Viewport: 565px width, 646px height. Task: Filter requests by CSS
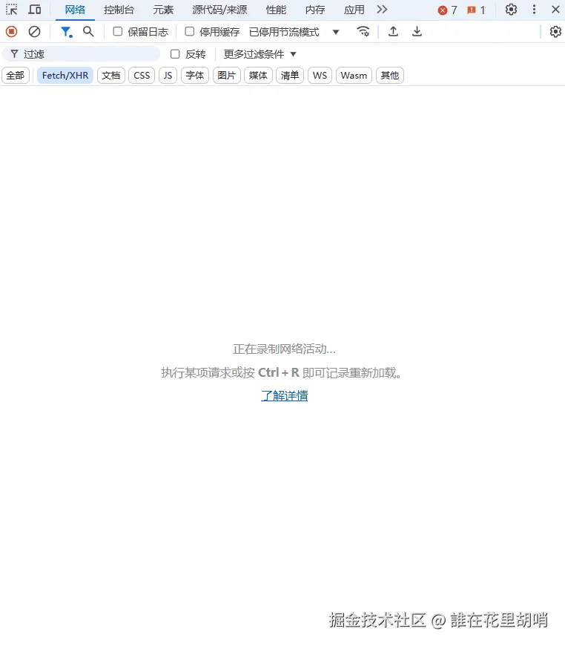coord(142,76)
